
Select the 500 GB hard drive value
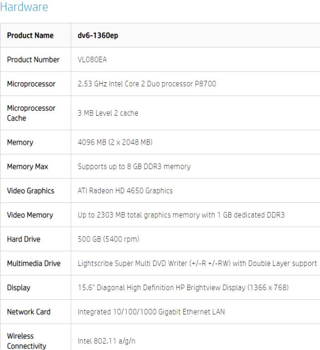(108, 239)
